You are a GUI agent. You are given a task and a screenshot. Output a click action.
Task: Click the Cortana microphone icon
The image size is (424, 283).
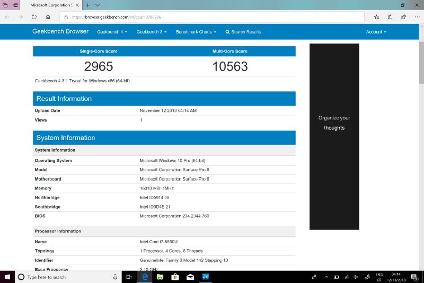[115, 277]
